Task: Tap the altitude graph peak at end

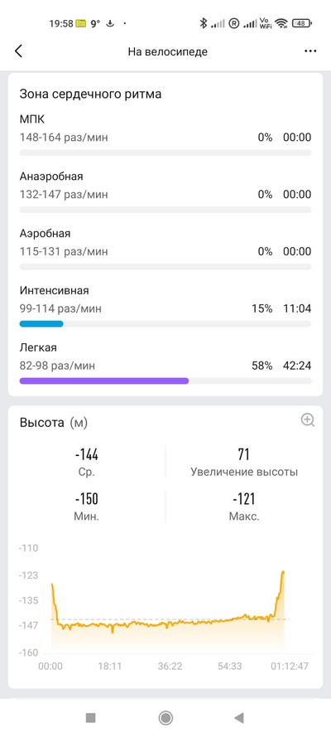Action: (x=283, y=573)
